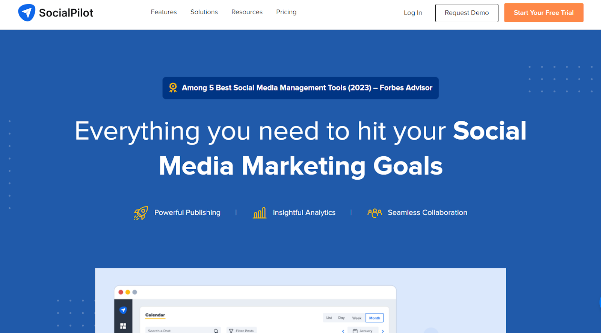Select the Month view tab
Viewport: 601px width, 333px height.
pos(374,318)
